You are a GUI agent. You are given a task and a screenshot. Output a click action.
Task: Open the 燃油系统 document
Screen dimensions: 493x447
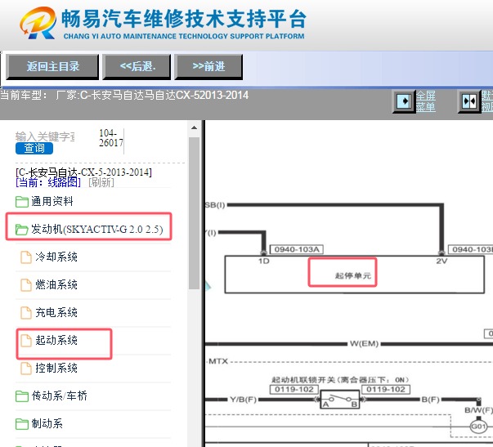(x=56, y=284)
